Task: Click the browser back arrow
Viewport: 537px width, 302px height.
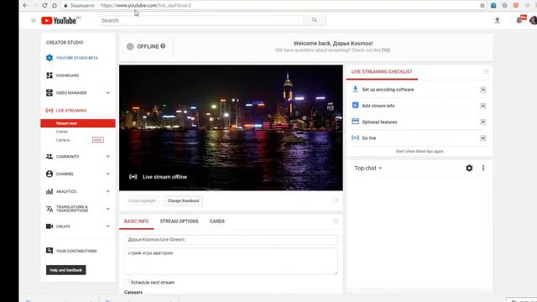Action: (x=25, y=6)
